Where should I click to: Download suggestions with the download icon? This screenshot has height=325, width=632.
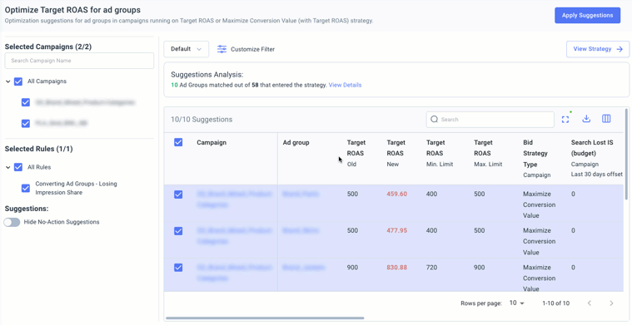click(586, 119)
